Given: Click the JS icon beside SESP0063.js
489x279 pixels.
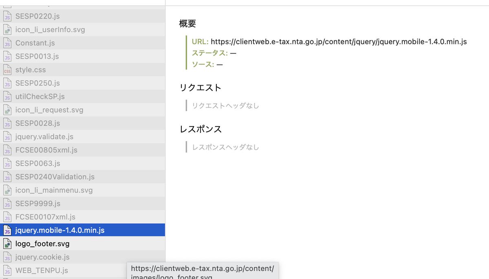Looking at the screenshot, I should pos(7,164).
